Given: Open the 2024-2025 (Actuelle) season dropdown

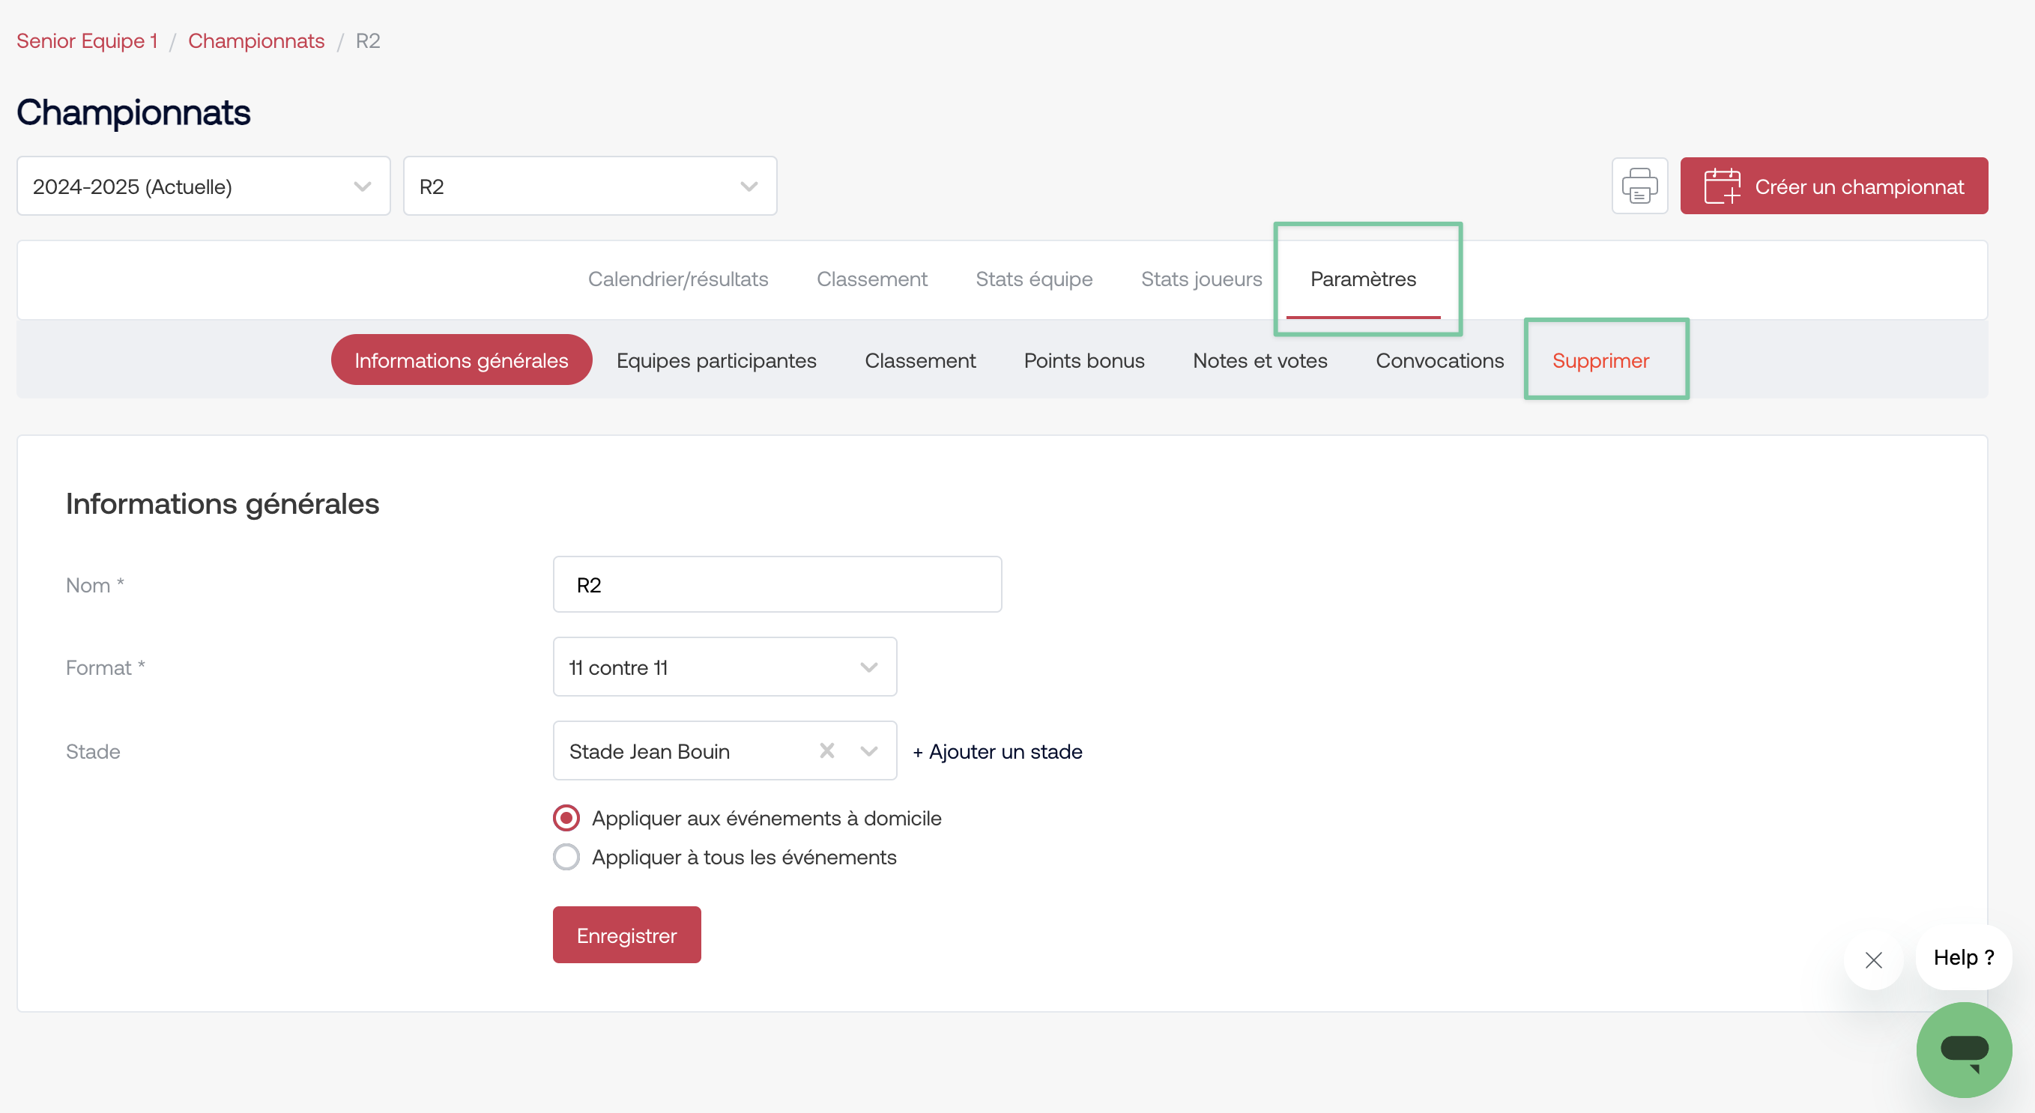Looking at the screenshot, I should click(x=204, y=186).
